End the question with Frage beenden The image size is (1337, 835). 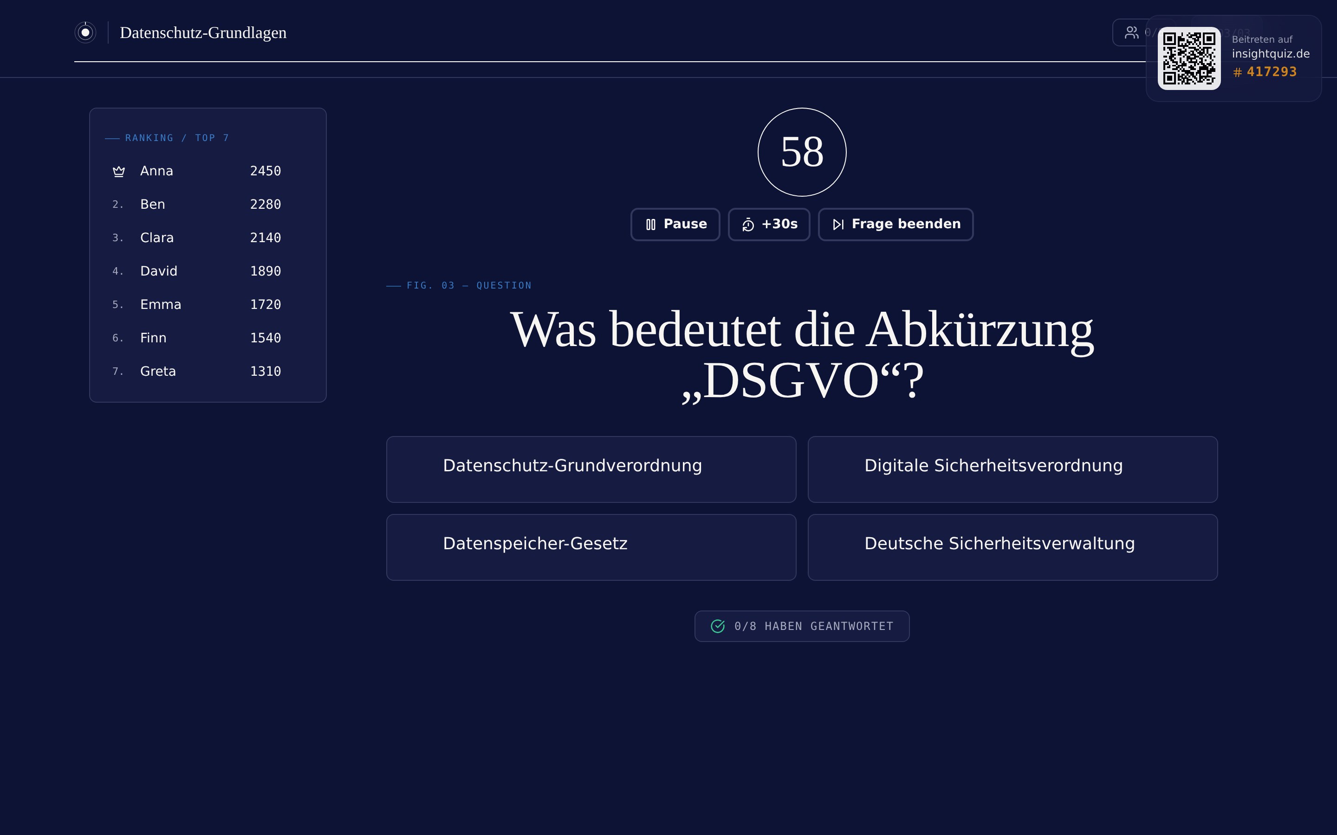(895, 224)
